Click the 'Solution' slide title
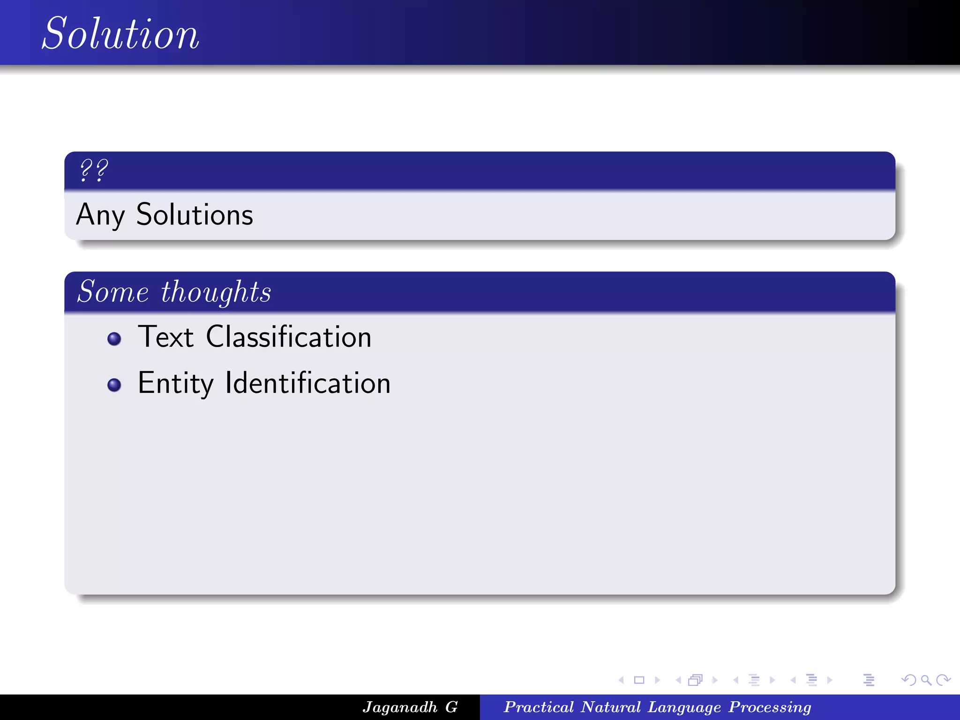 pyautogui.click(x=121, y=33)
